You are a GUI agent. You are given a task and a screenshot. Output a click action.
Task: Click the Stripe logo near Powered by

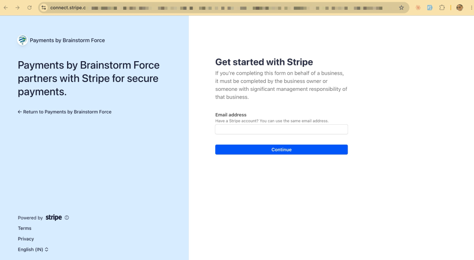click(x=54, y=217)
